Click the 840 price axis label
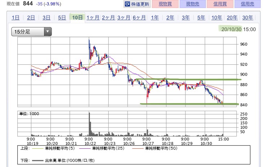This screenshot has width=263, height=167. [x=244, y=105]
